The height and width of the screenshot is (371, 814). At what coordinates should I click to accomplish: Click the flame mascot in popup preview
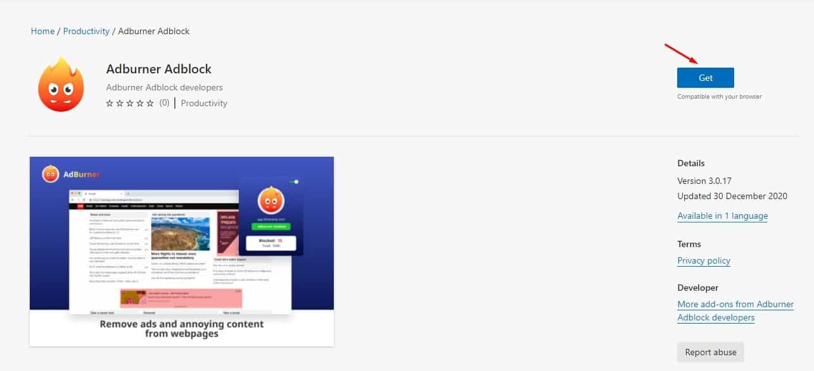click(270, 200)
